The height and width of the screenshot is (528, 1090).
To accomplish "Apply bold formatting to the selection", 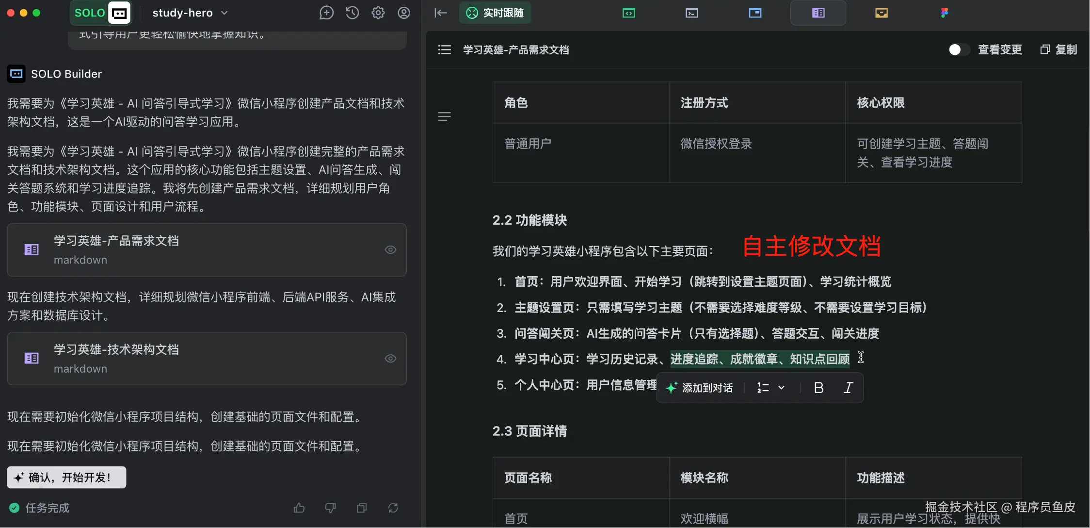I will [x=818, y=388].
